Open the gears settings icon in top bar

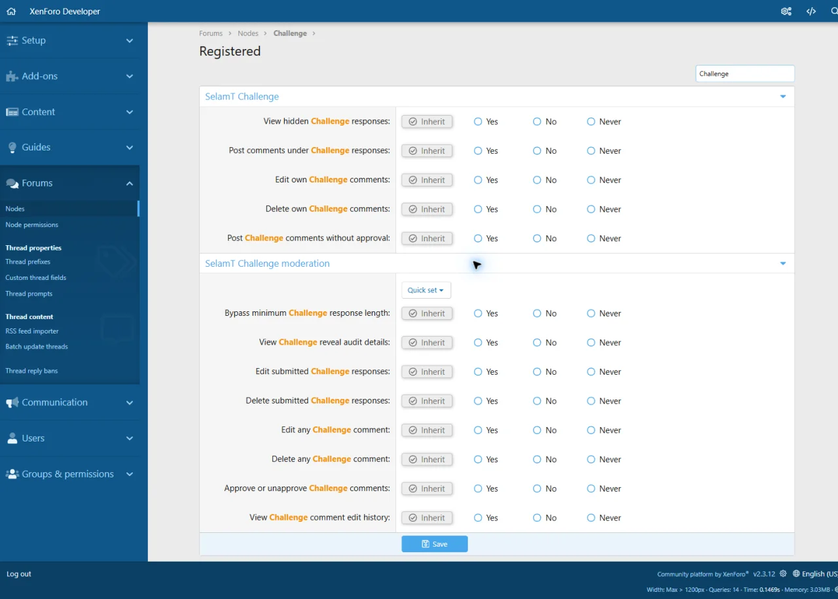coord(786,11)
